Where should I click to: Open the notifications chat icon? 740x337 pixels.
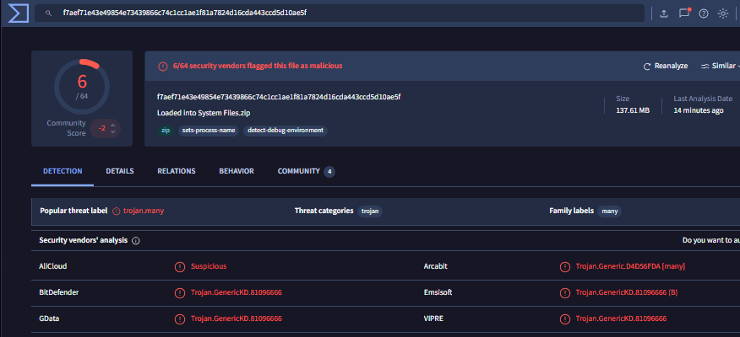click(684, 13)
